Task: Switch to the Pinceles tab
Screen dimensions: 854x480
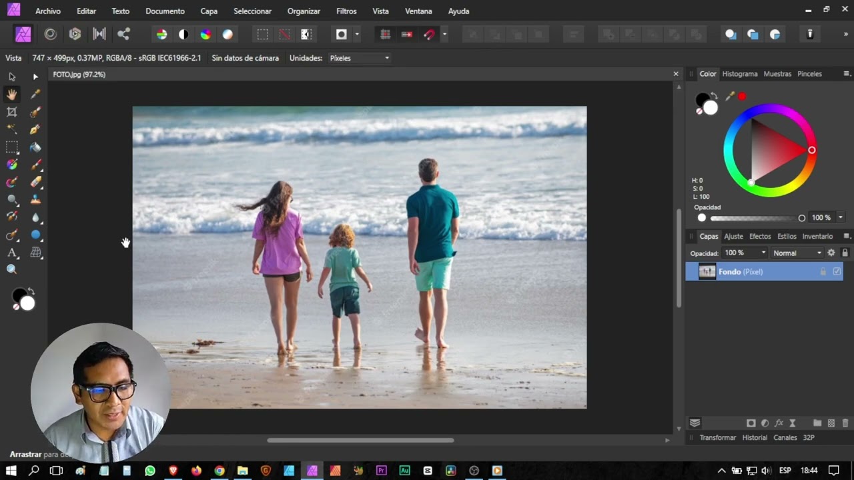Action: (x=809, y=74)
